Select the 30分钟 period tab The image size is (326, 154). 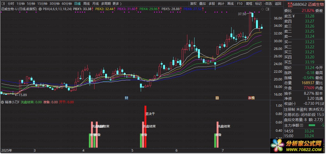pos(55,4)
